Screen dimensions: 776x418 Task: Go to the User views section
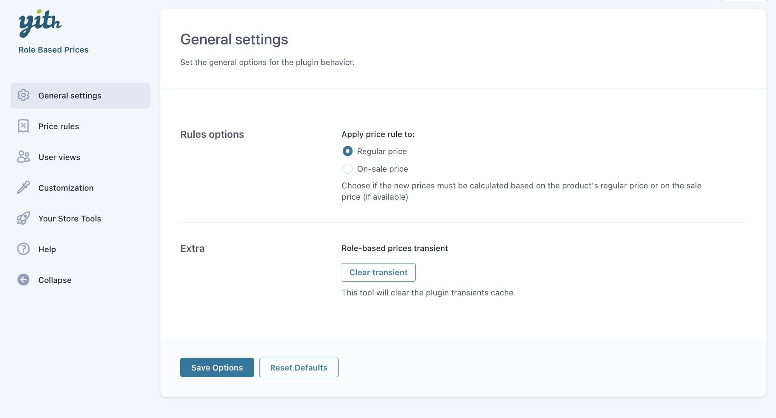tap(59, 157)
